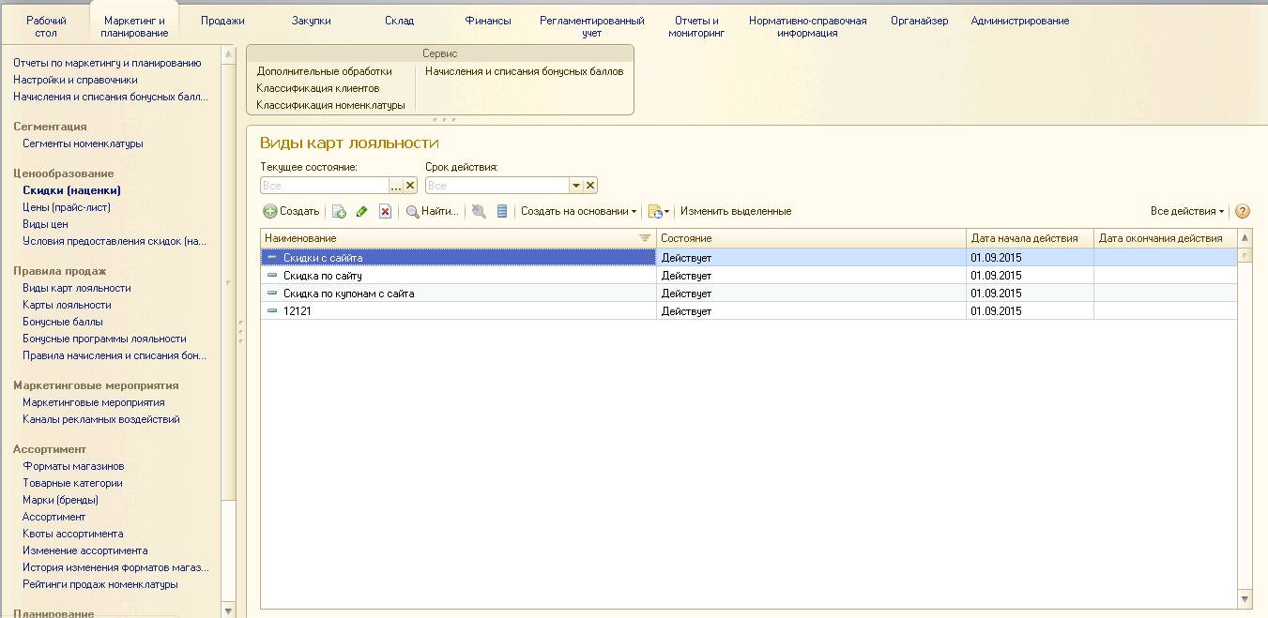Click the reports printer icon dropdown
This screenshot has width=1268, height=618.
tap(658, 212)
